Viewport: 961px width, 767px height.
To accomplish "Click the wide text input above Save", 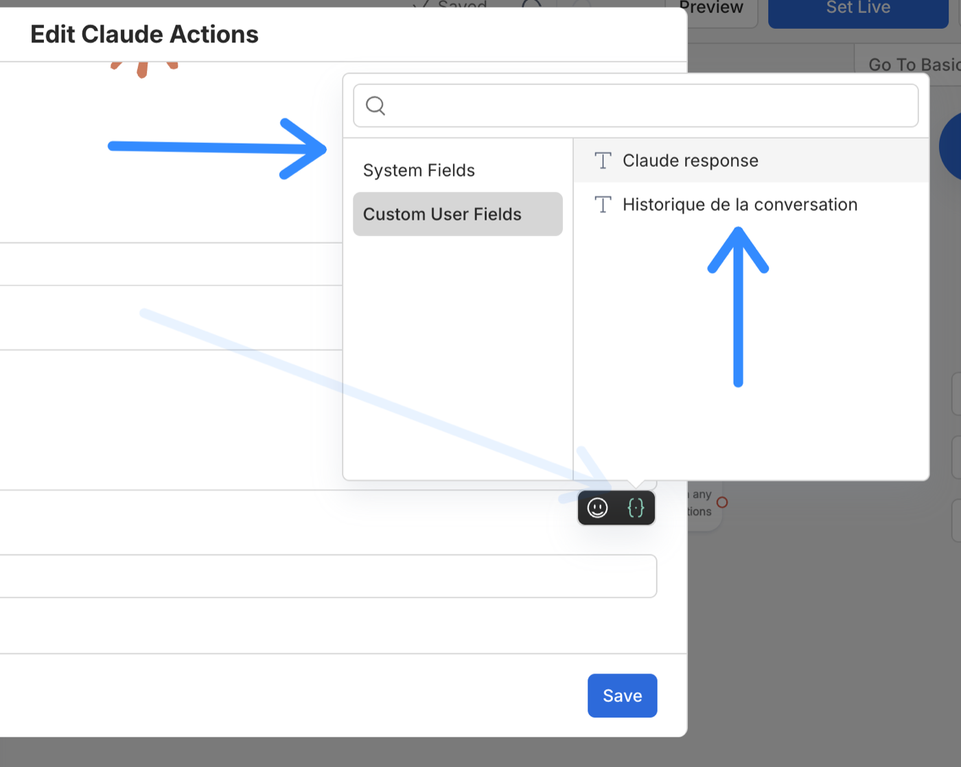I will [328, 576].
